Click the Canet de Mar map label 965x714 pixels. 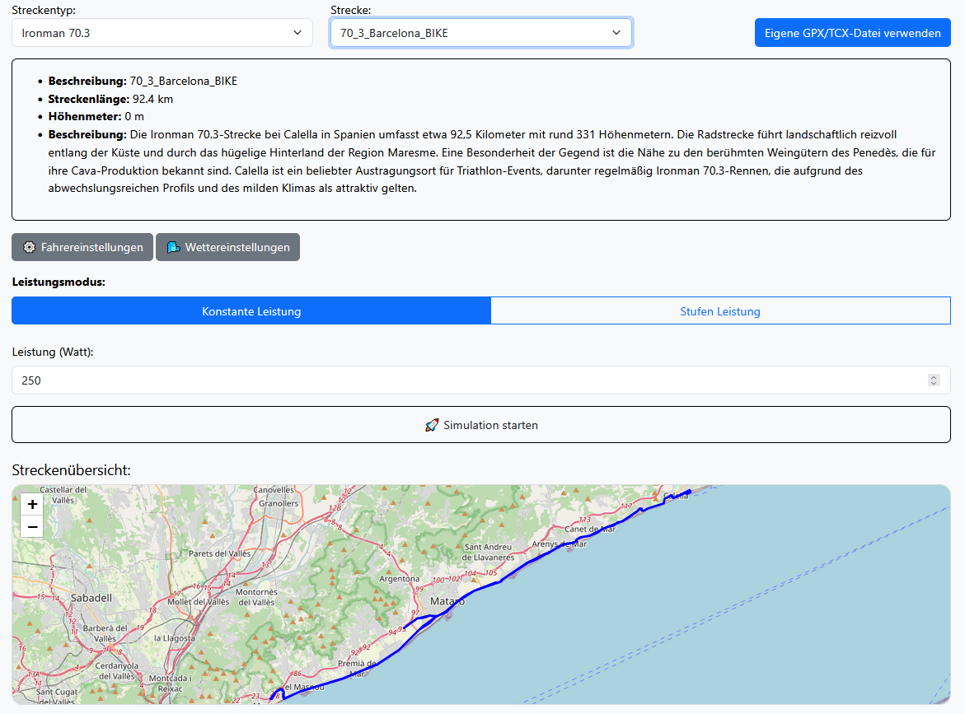point(590,529)
